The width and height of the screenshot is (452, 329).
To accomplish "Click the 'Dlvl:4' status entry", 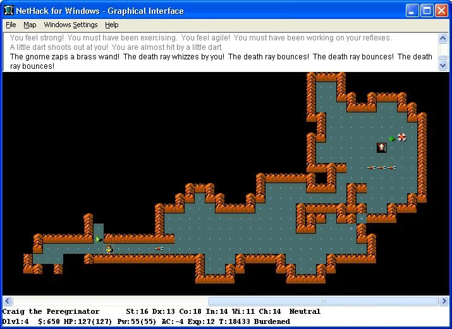I will [x=16, y=321].
